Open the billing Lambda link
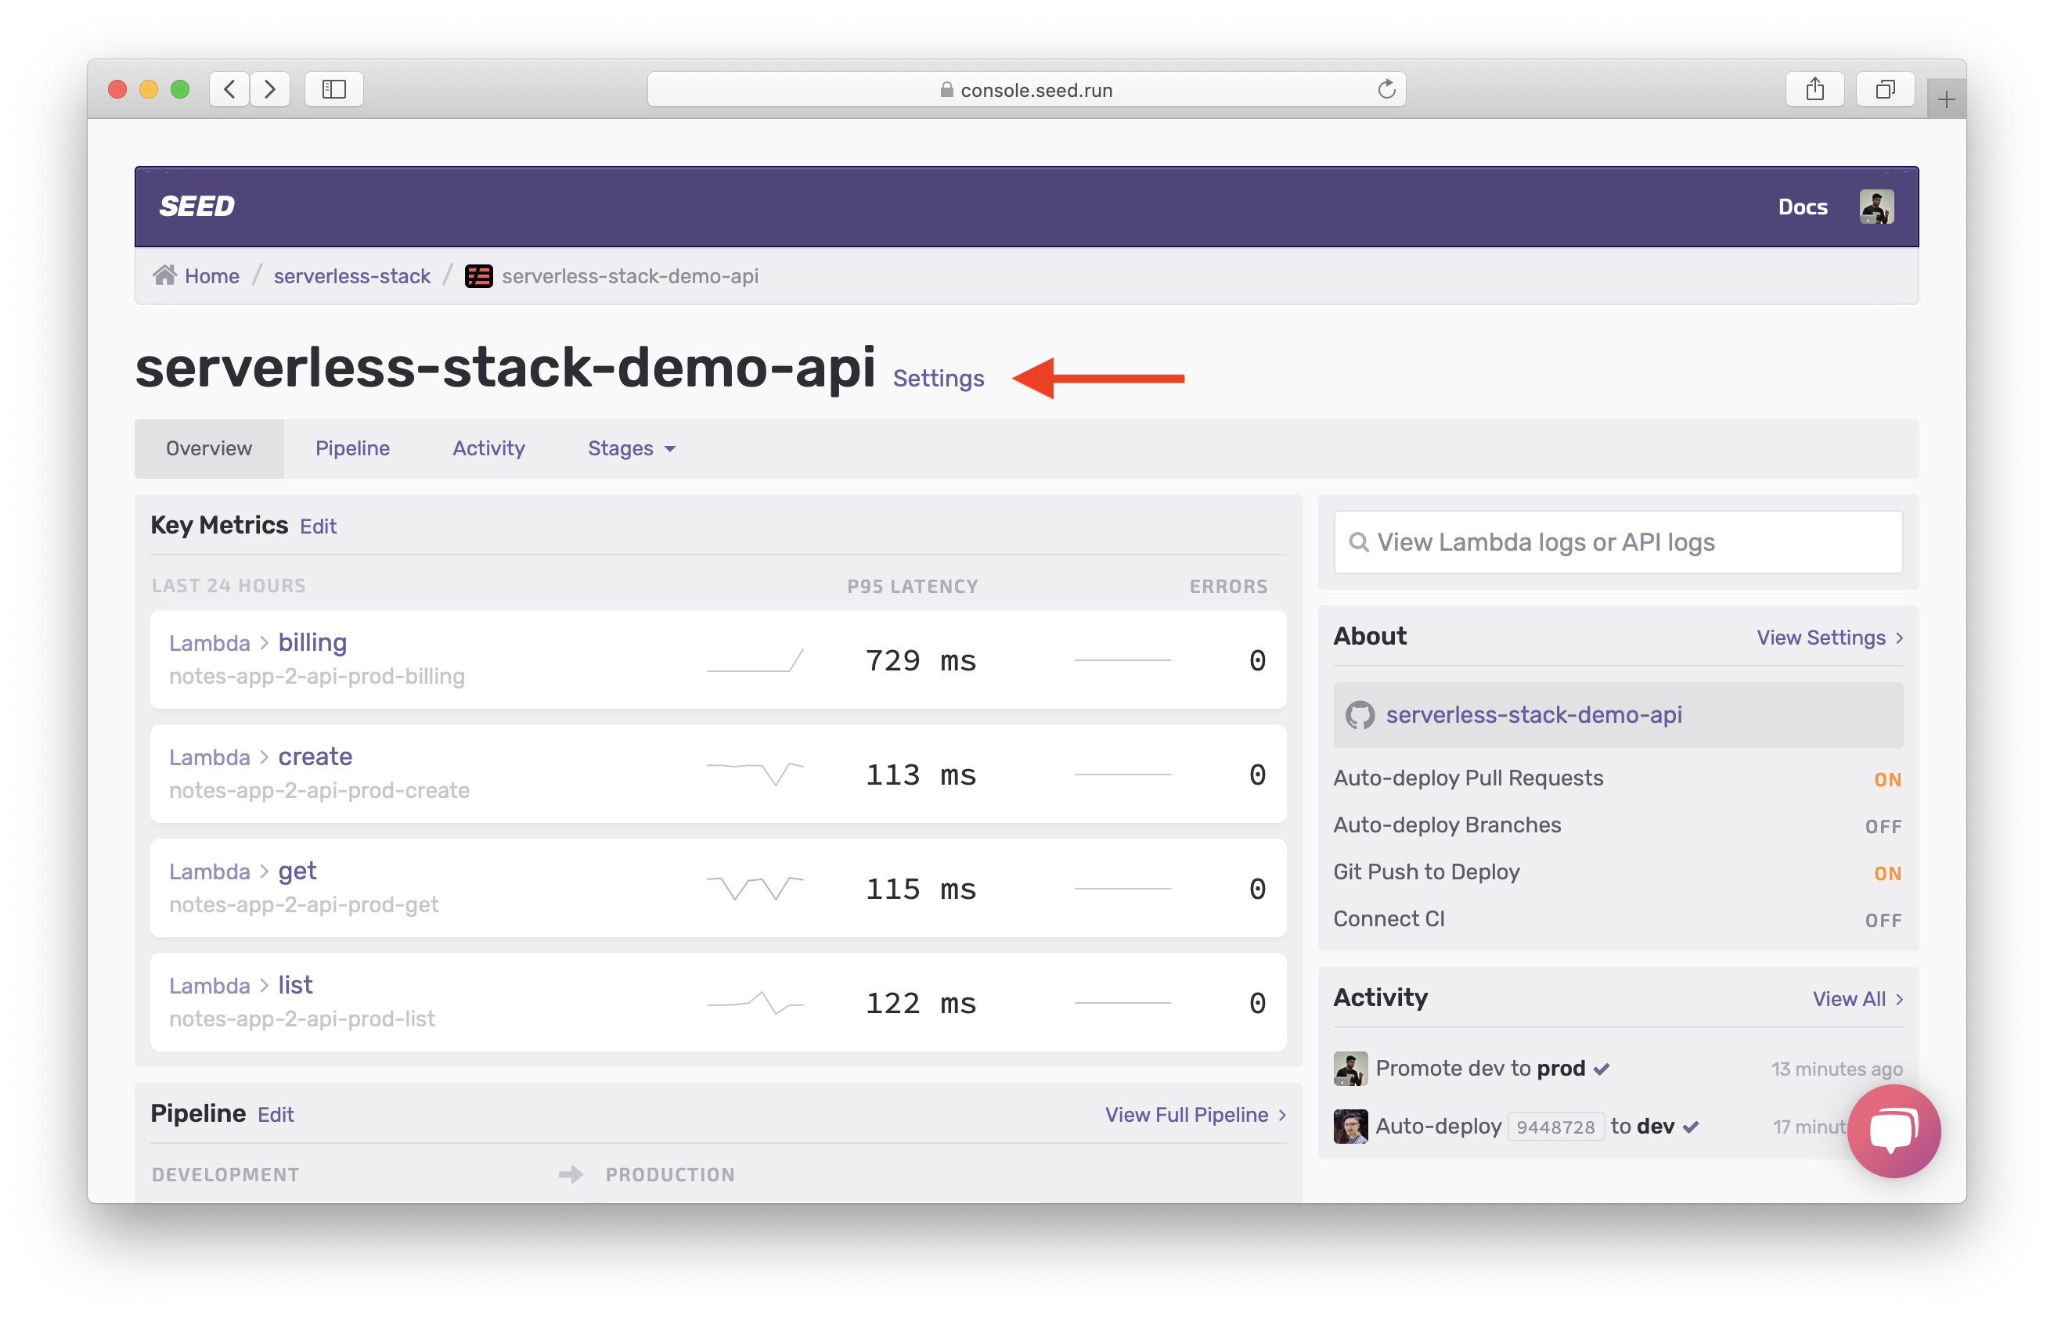Image resolution: width=2054 pixels, height=1319 pixels. 312,642
